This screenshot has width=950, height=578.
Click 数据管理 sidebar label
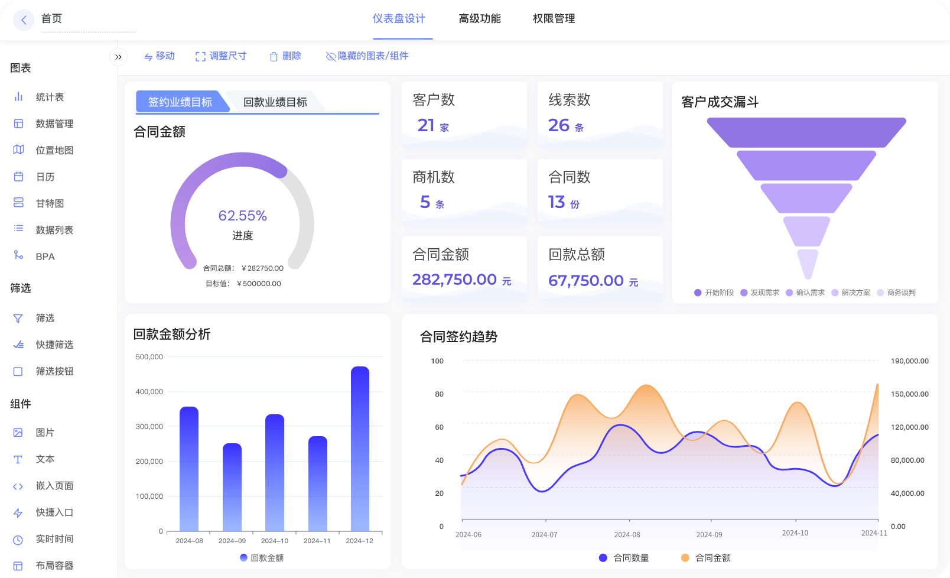coord(54,124)
